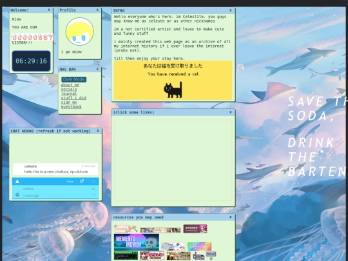Click the 'You have received a cat.' text
This screenshot has height=261, width=348.
(x=173, y=74)
